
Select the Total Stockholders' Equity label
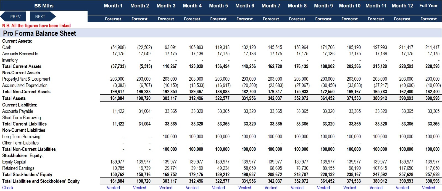[27, 174]
